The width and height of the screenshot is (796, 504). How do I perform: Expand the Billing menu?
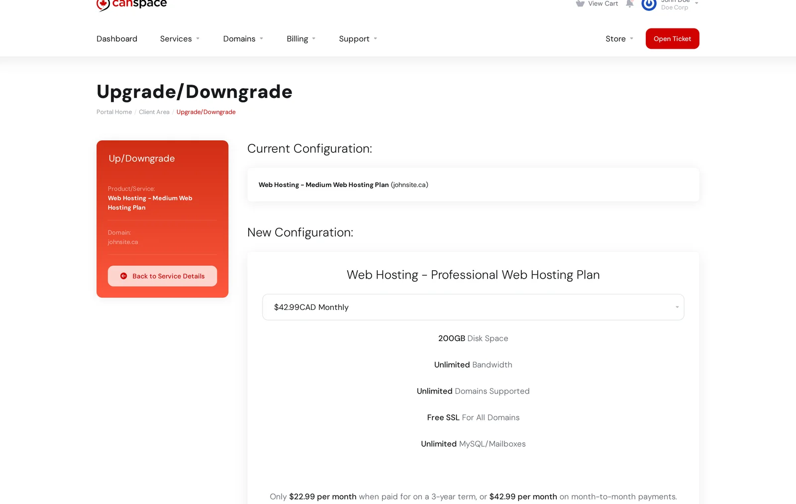301,39
